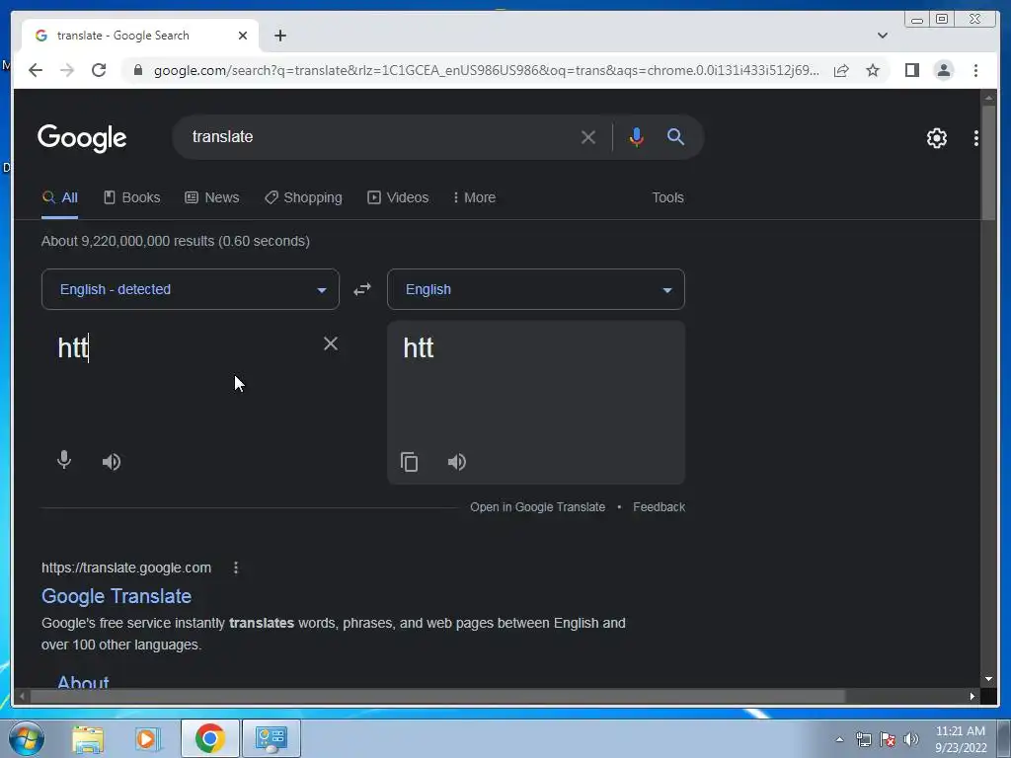Click the address bar URL
Image resolution: width=1011 pixels, height=758 pixels.
coord(487,70)
